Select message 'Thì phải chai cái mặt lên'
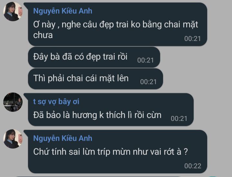 tap(95, 79)
